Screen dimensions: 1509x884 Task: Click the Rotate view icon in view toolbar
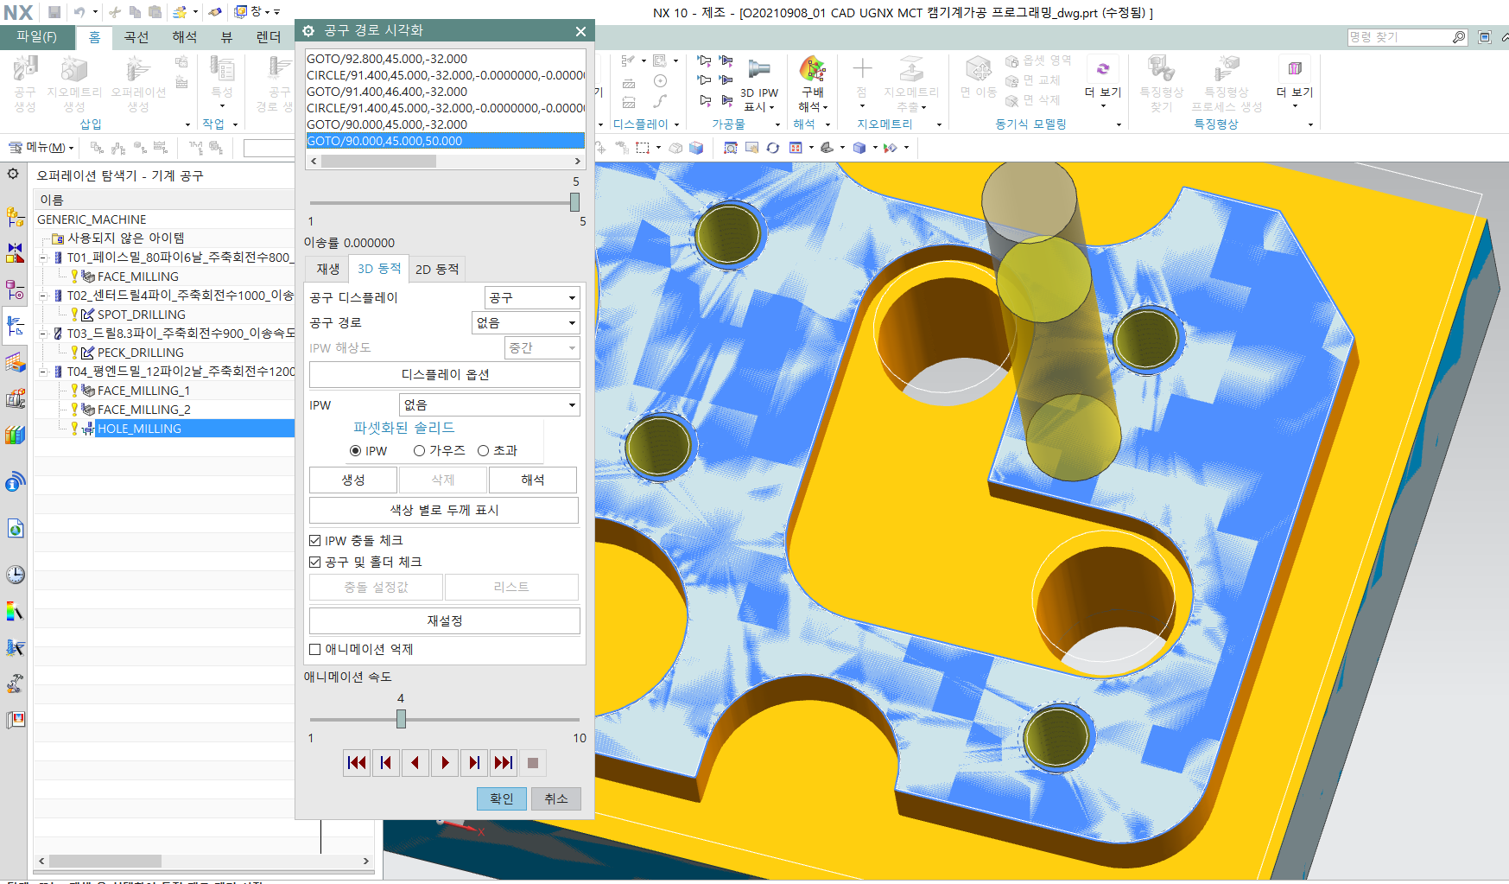tap(773, 148)
